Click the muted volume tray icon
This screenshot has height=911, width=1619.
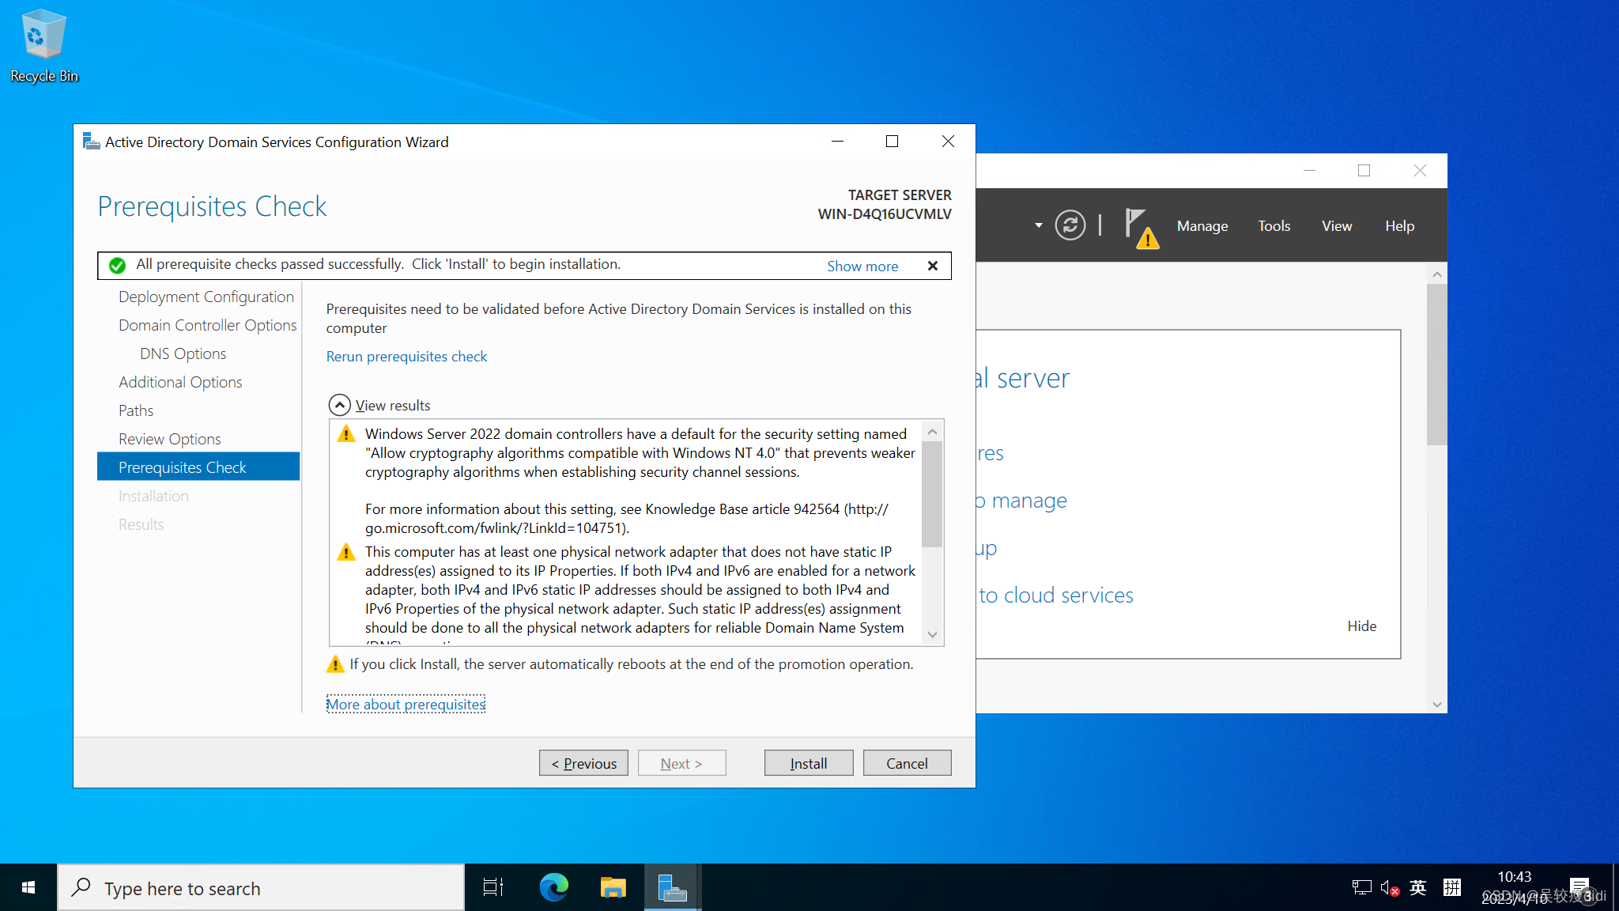[x=1390, y=887]
